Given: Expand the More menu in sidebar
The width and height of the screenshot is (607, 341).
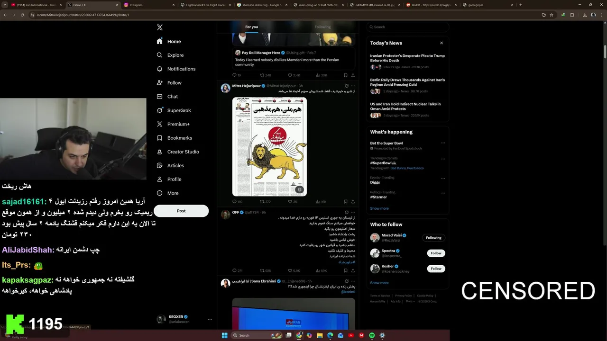Looking at the screenshot, I should pyautogui.click(x=167, y=193).
